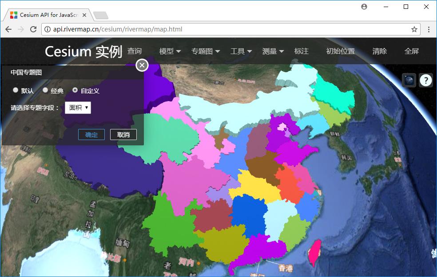
Task: Expand the 工具 dropdown menu
Action: pyautogui.click(x=241, y=51)
